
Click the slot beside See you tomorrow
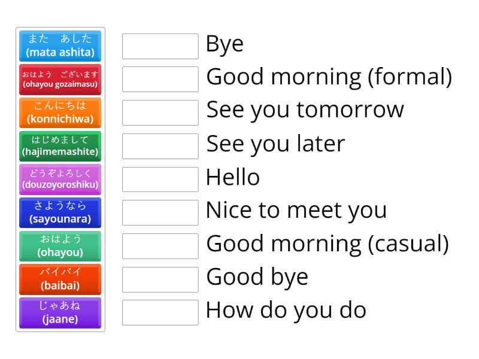160,112
